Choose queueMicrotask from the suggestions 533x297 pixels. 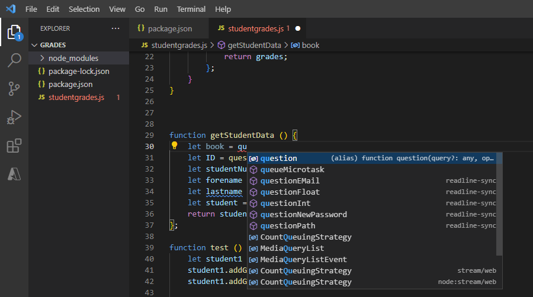pyautogui.click(x=292, y=169)
